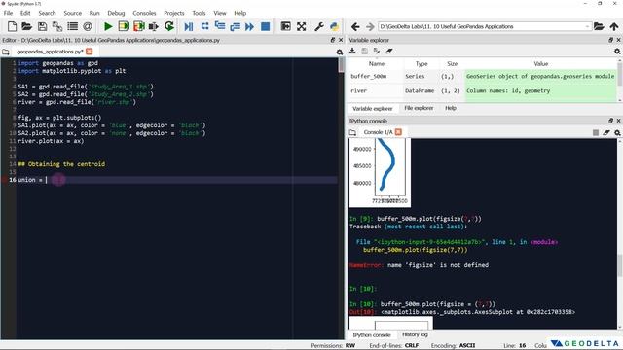Open Variable explorer options gear
This screenshot has height=350, width=623.
click(x=617, y=52)
